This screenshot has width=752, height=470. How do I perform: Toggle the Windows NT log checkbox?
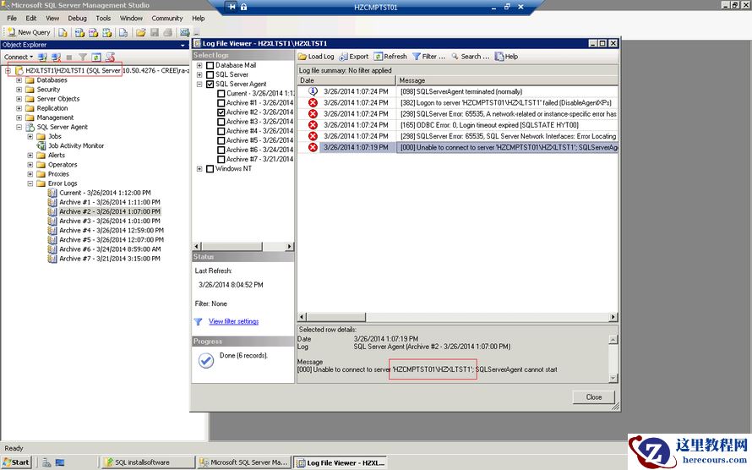pyautogui.click(x=210, y=169)
